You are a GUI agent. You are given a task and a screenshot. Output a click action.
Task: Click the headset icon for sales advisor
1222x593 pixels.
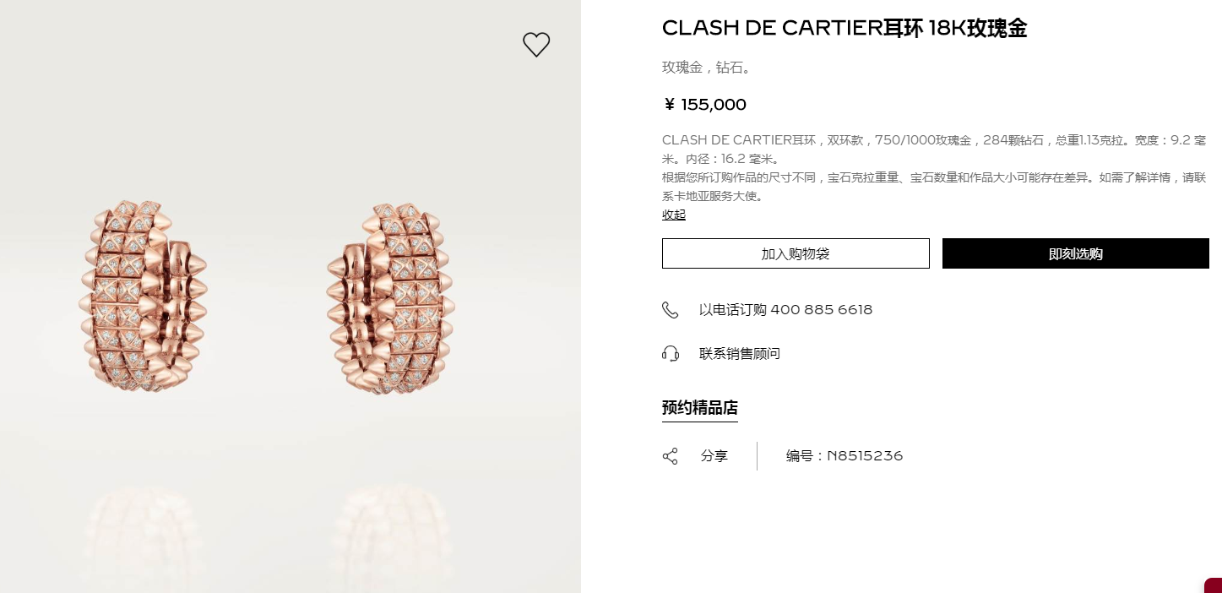tap(671, 354)
